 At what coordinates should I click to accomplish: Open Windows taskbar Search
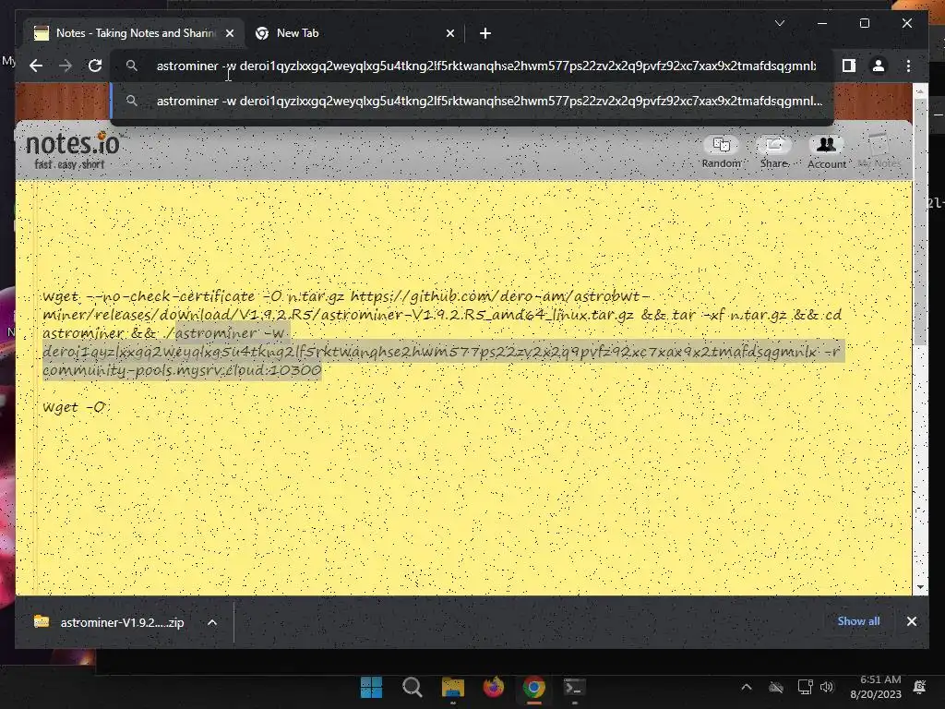(x=413, y=687)
